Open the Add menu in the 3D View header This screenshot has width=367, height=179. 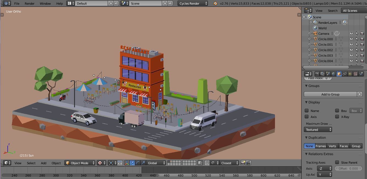tap(43, 163)
